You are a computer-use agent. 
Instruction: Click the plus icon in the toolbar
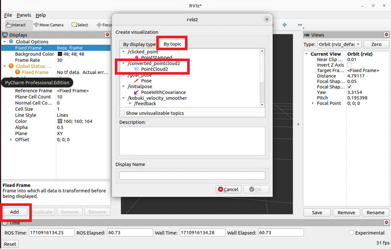(x=285, y=25)
